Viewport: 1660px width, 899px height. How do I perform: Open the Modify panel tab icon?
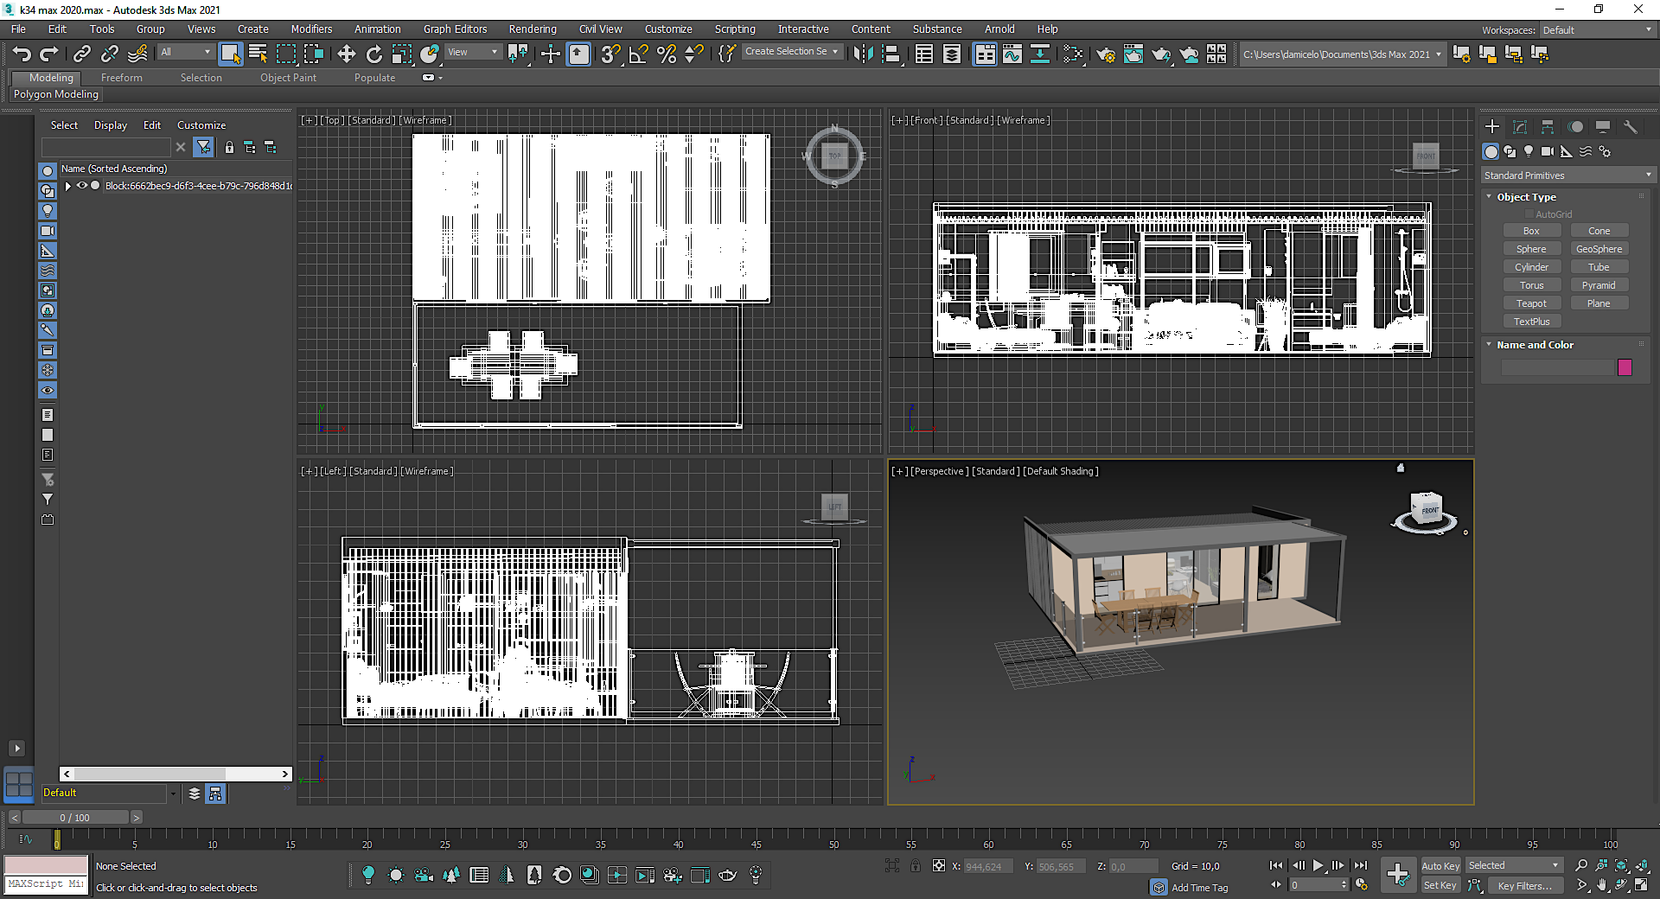(x=1520, y=127)
